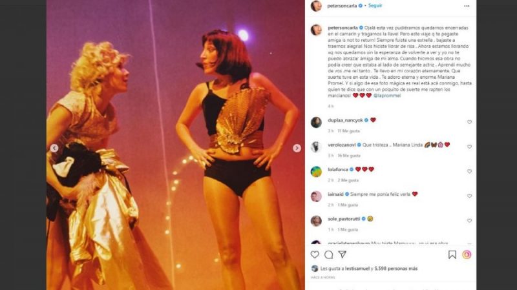Like the post with the heart icon
Image resolution: width=517 pixels, height=290 pixels.
coord(315,254)
